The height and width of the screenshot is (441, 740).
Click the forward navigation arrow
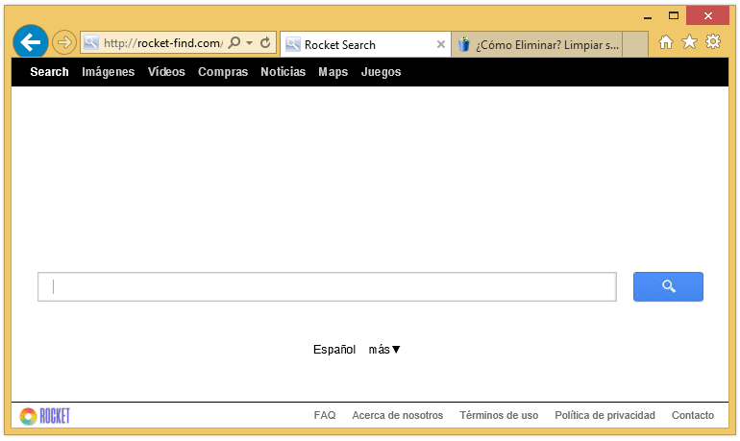click(x=63, y=42)
